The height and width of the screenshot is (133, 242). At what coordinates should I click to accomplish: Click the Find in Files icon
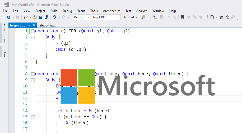(x=143, y=17)
